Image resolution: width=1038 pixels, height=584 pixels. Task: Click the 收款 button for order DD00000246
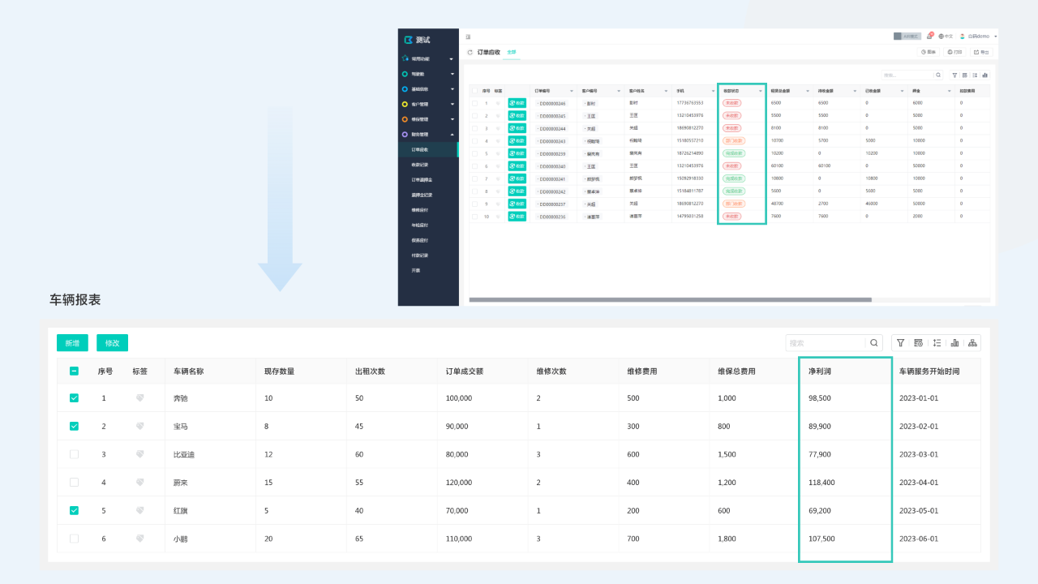(517, 103)
